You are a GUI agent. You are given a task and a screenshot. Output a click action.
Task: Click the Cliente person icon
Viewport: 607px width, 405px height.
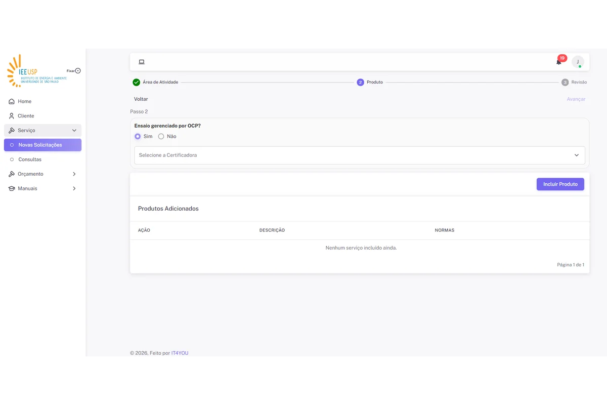tap(12, 116)
